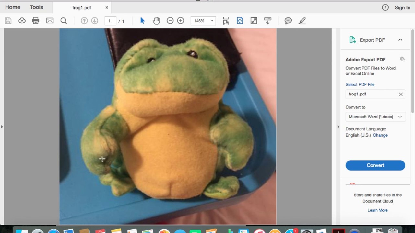Click the upload to cloud icon
The image size is (415, 233).
(x=22, y=21)
